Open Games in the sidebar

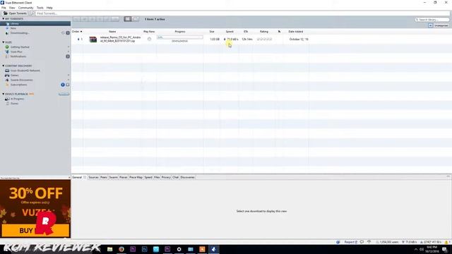coord(14,75)
